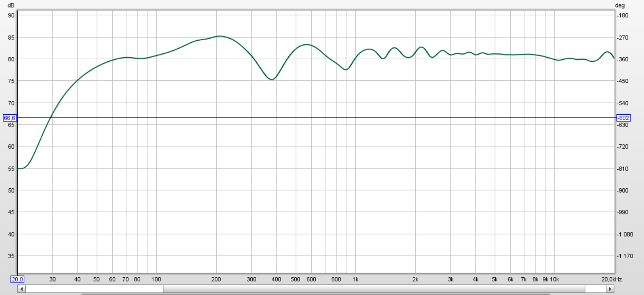The height and width of the screenshot is (295, 644).
Task: Click the 20,0 frequency cursor value box
Action: (17, 279)
